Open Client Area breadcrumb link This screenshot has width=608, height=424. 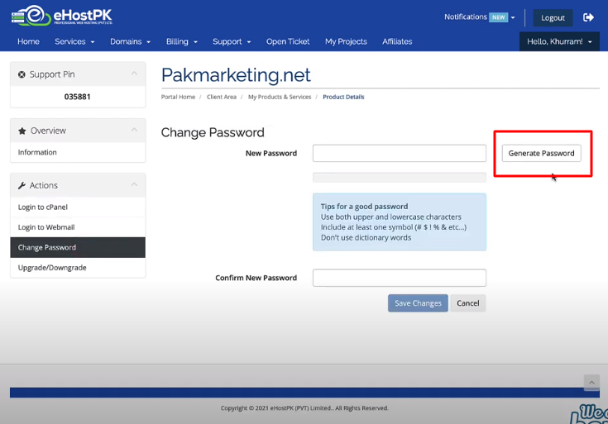[x=222, y=97]
